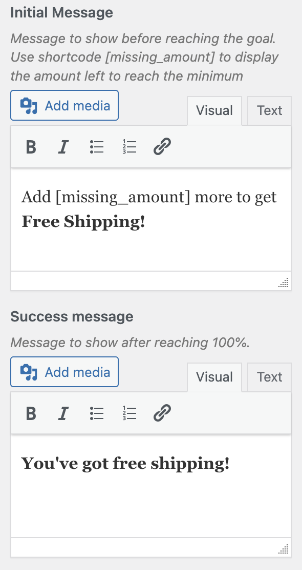Click the Success message editor resize handle

coord(284,549)
